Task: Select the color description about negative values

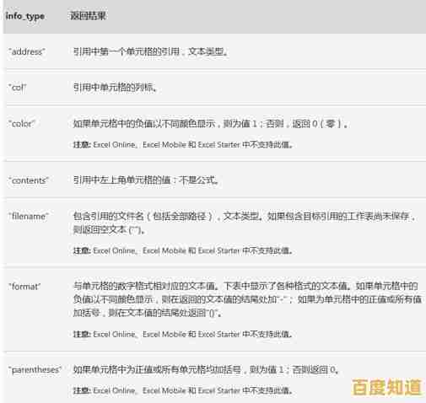Action: (x=210, y=124)
